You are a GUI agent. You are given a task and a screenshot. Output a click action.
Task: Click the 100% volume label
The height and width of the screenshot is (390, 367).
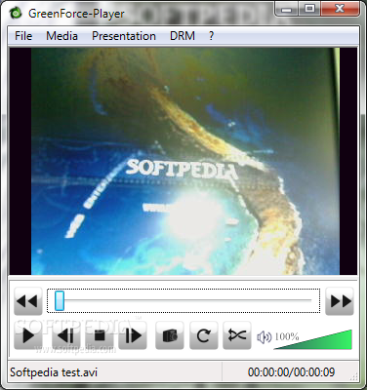pyautogui.click(x=287, y=336)
